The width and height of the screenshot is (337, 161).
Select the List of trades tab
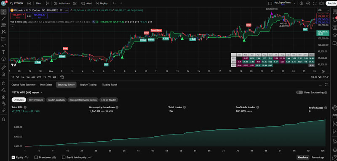109,100
